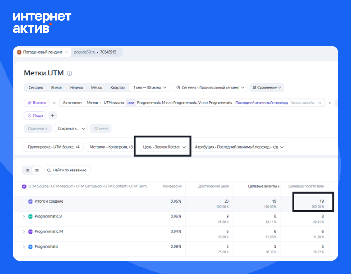Switch to the flat list view icon

click(27, 171)
